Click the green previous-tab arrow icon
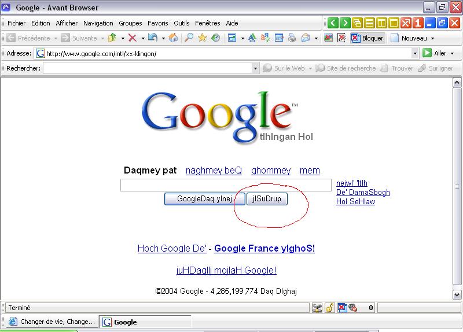This screenshot has width=463, height=332. (333, 23)
